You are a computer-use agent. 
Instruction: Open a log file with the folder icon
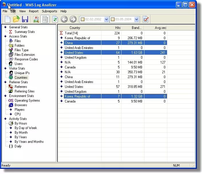tap(16, 19)
